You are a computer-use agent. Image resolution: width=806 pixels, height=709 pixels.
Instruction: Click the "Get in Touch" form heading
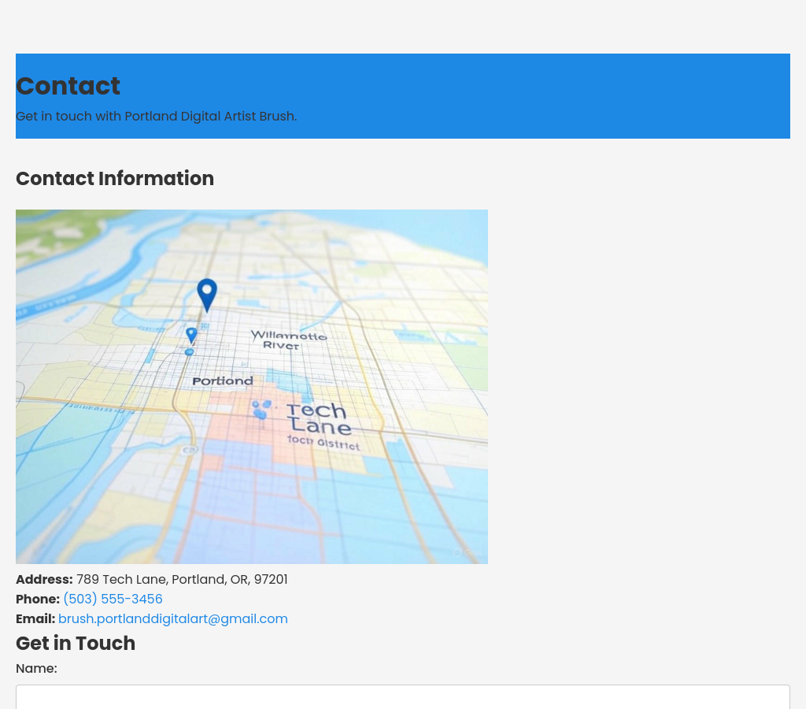coord(76,643)
